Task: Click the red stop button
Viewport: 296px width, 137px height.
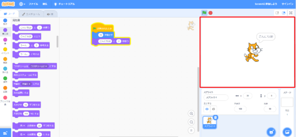Action: coord(210,13)
